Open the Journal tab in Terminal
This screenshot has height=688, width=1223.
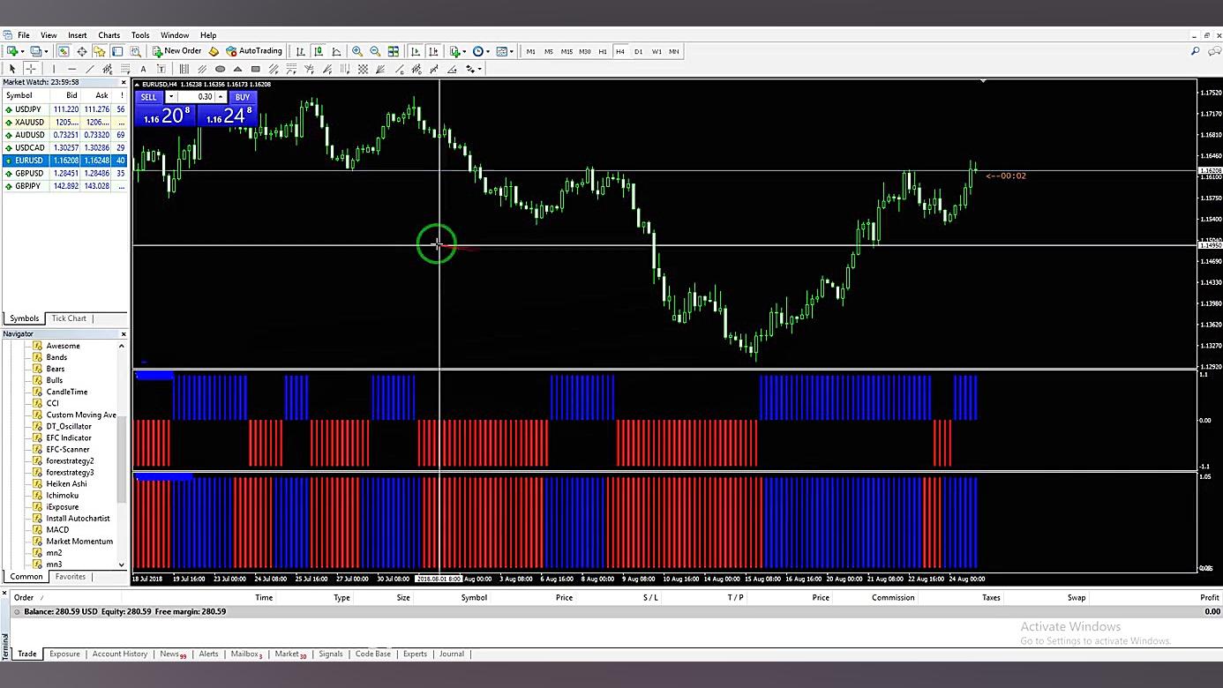(x=452, y=654)
